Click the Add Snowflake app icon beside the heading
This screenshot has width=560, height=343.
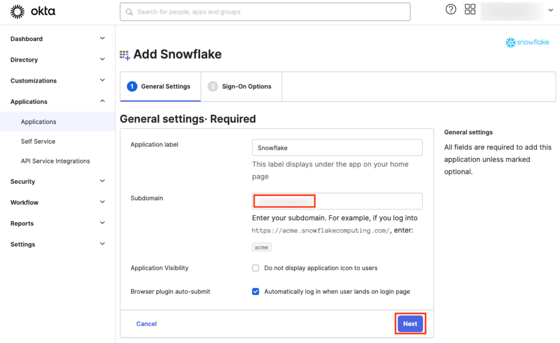point(125,54)
